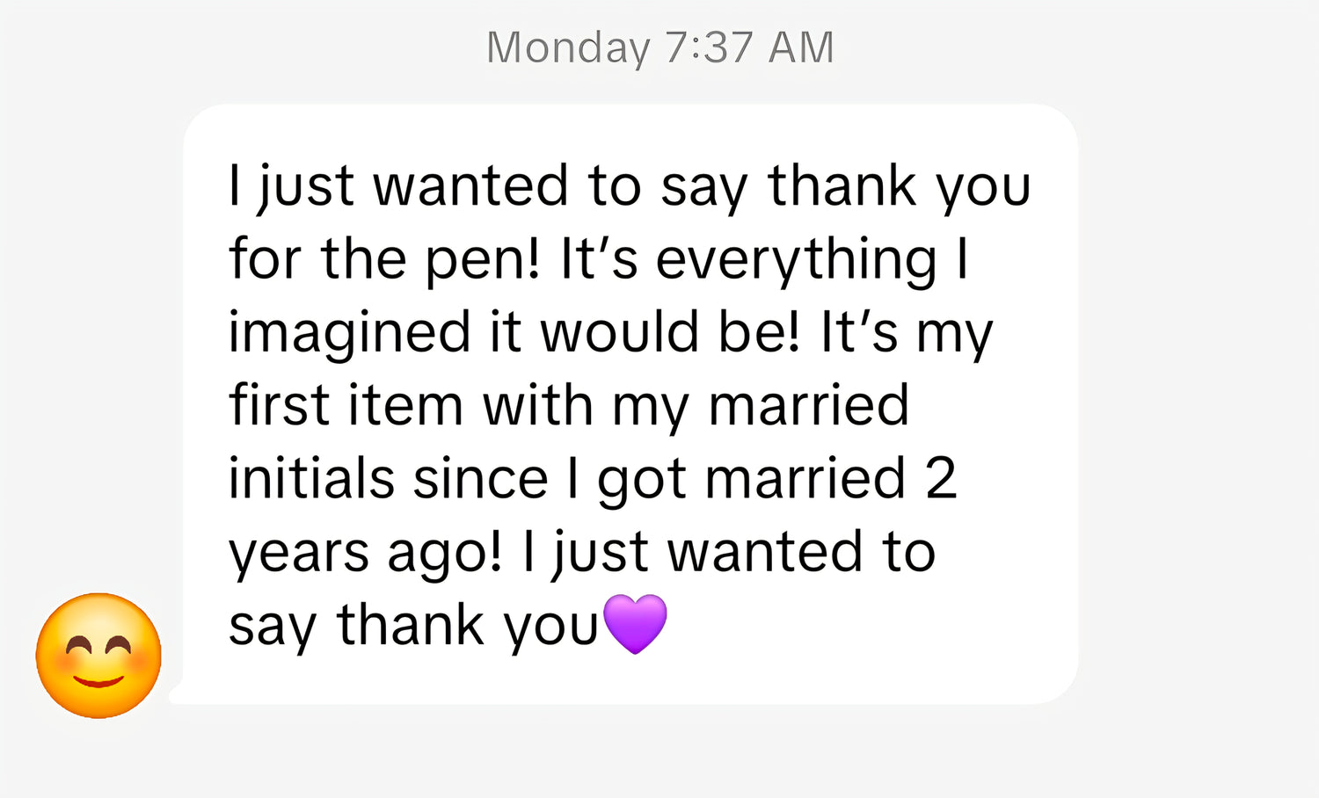
Task: Tap the word "first" in the message
Action: pos(279,406)
